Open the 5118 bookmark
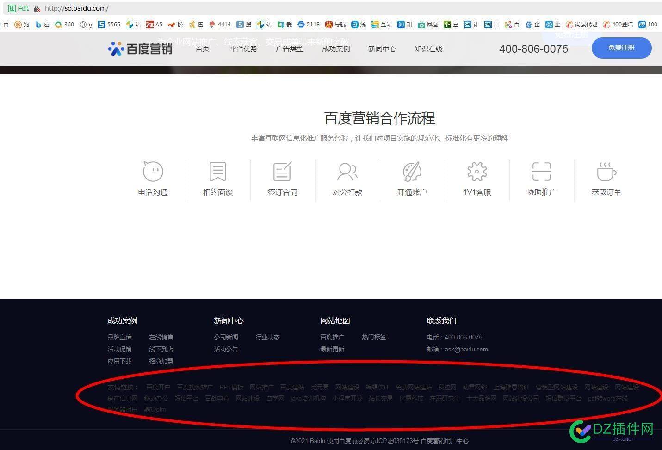Screen dimensions: 662x450 coord(309,25)
